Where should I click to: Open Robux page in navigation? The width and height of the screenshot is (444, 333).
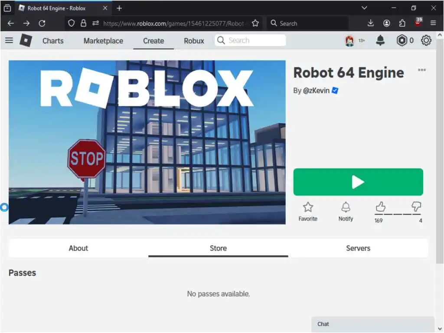click(x=194, y=41)
